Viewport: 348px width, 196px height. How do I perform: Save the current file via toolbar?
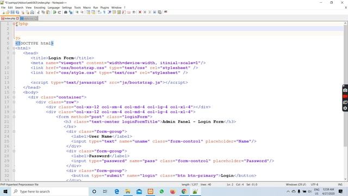[x=13, y=12]
